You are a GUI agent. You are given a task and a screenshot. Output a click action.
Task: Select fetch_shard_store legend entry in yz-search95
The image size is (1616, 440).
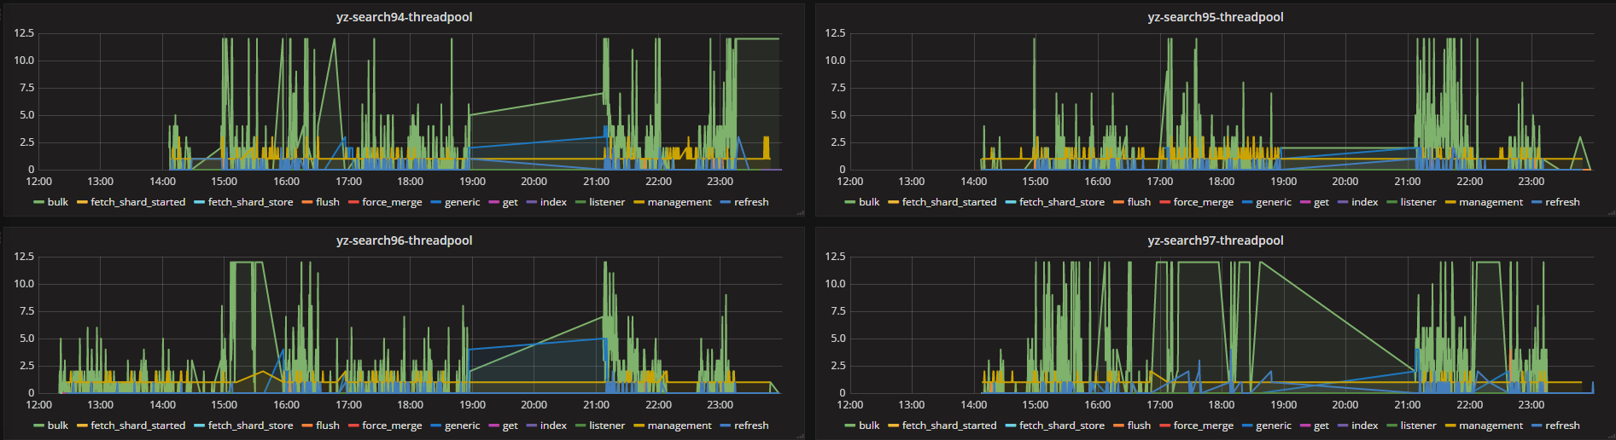(x=1061, y=202)
